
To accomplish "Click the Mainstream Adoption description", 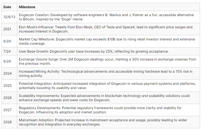I will pos(103,122).
